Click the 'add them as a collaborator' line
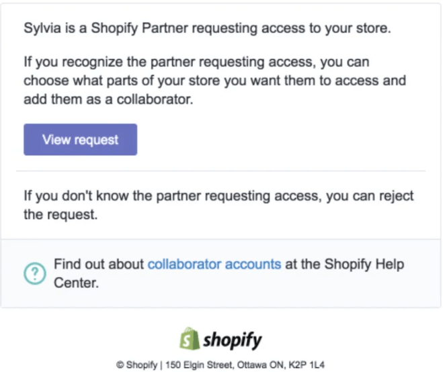Image resolution: width=443 pixels, height=372 pixels. 108,99
